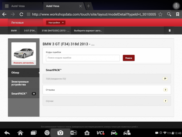Image resolution: width=182 pixels, height=137 pixels.
Task: Click the 13:48 clock
Action: [x=178, y=133]
